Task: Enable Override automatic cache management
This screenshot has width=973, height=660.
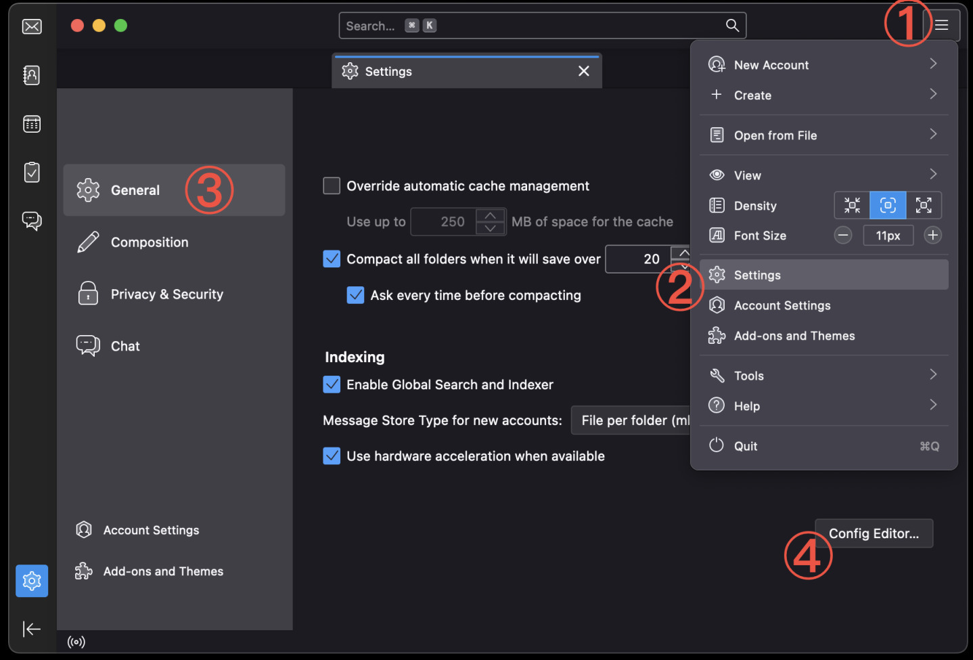Action: point(332,185)
